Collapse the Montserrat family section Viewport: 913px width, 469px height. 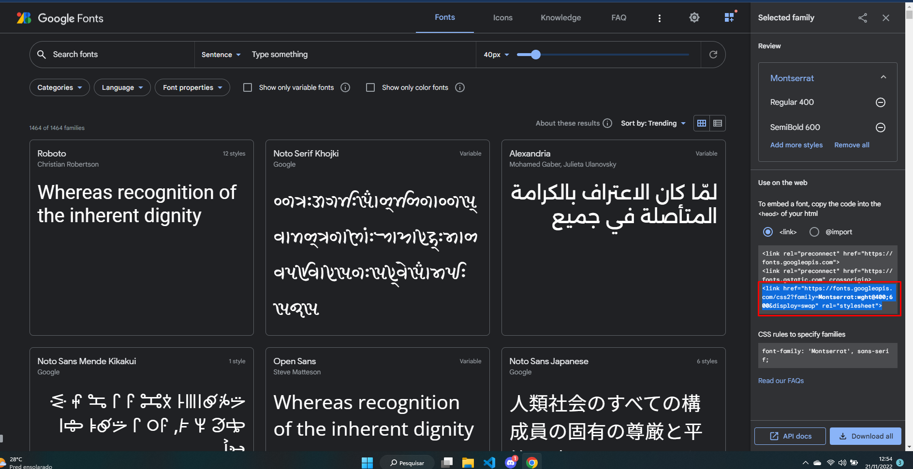883,77
